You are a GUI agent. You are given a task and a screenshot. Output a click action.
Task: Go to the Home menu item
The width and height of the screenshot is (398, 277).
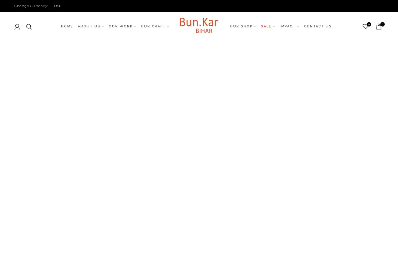tap(67, 27)
